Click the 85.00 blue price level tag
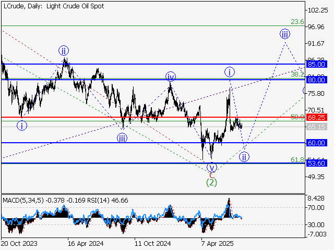 tap(316, 64)
